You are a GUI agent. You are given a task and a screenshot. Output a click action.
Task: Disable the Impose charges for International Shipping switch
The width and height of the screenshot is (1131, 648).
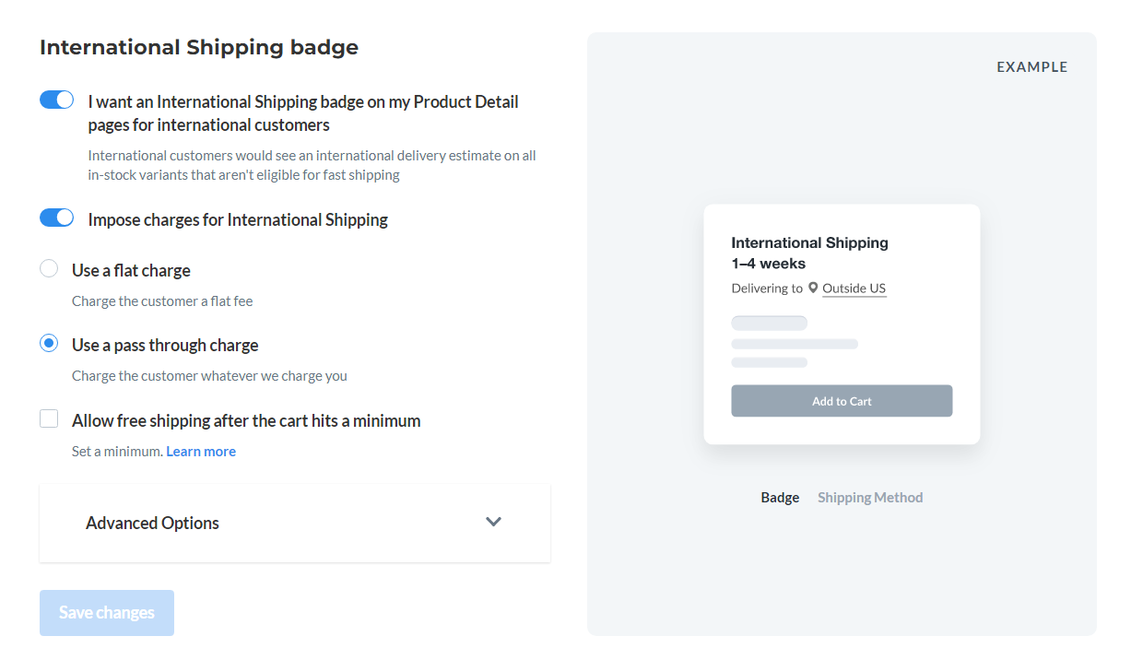56,218
